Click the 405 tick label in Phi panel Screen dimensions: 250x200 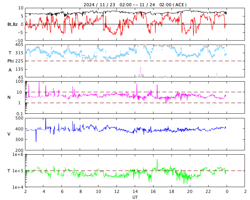point(19,45)
